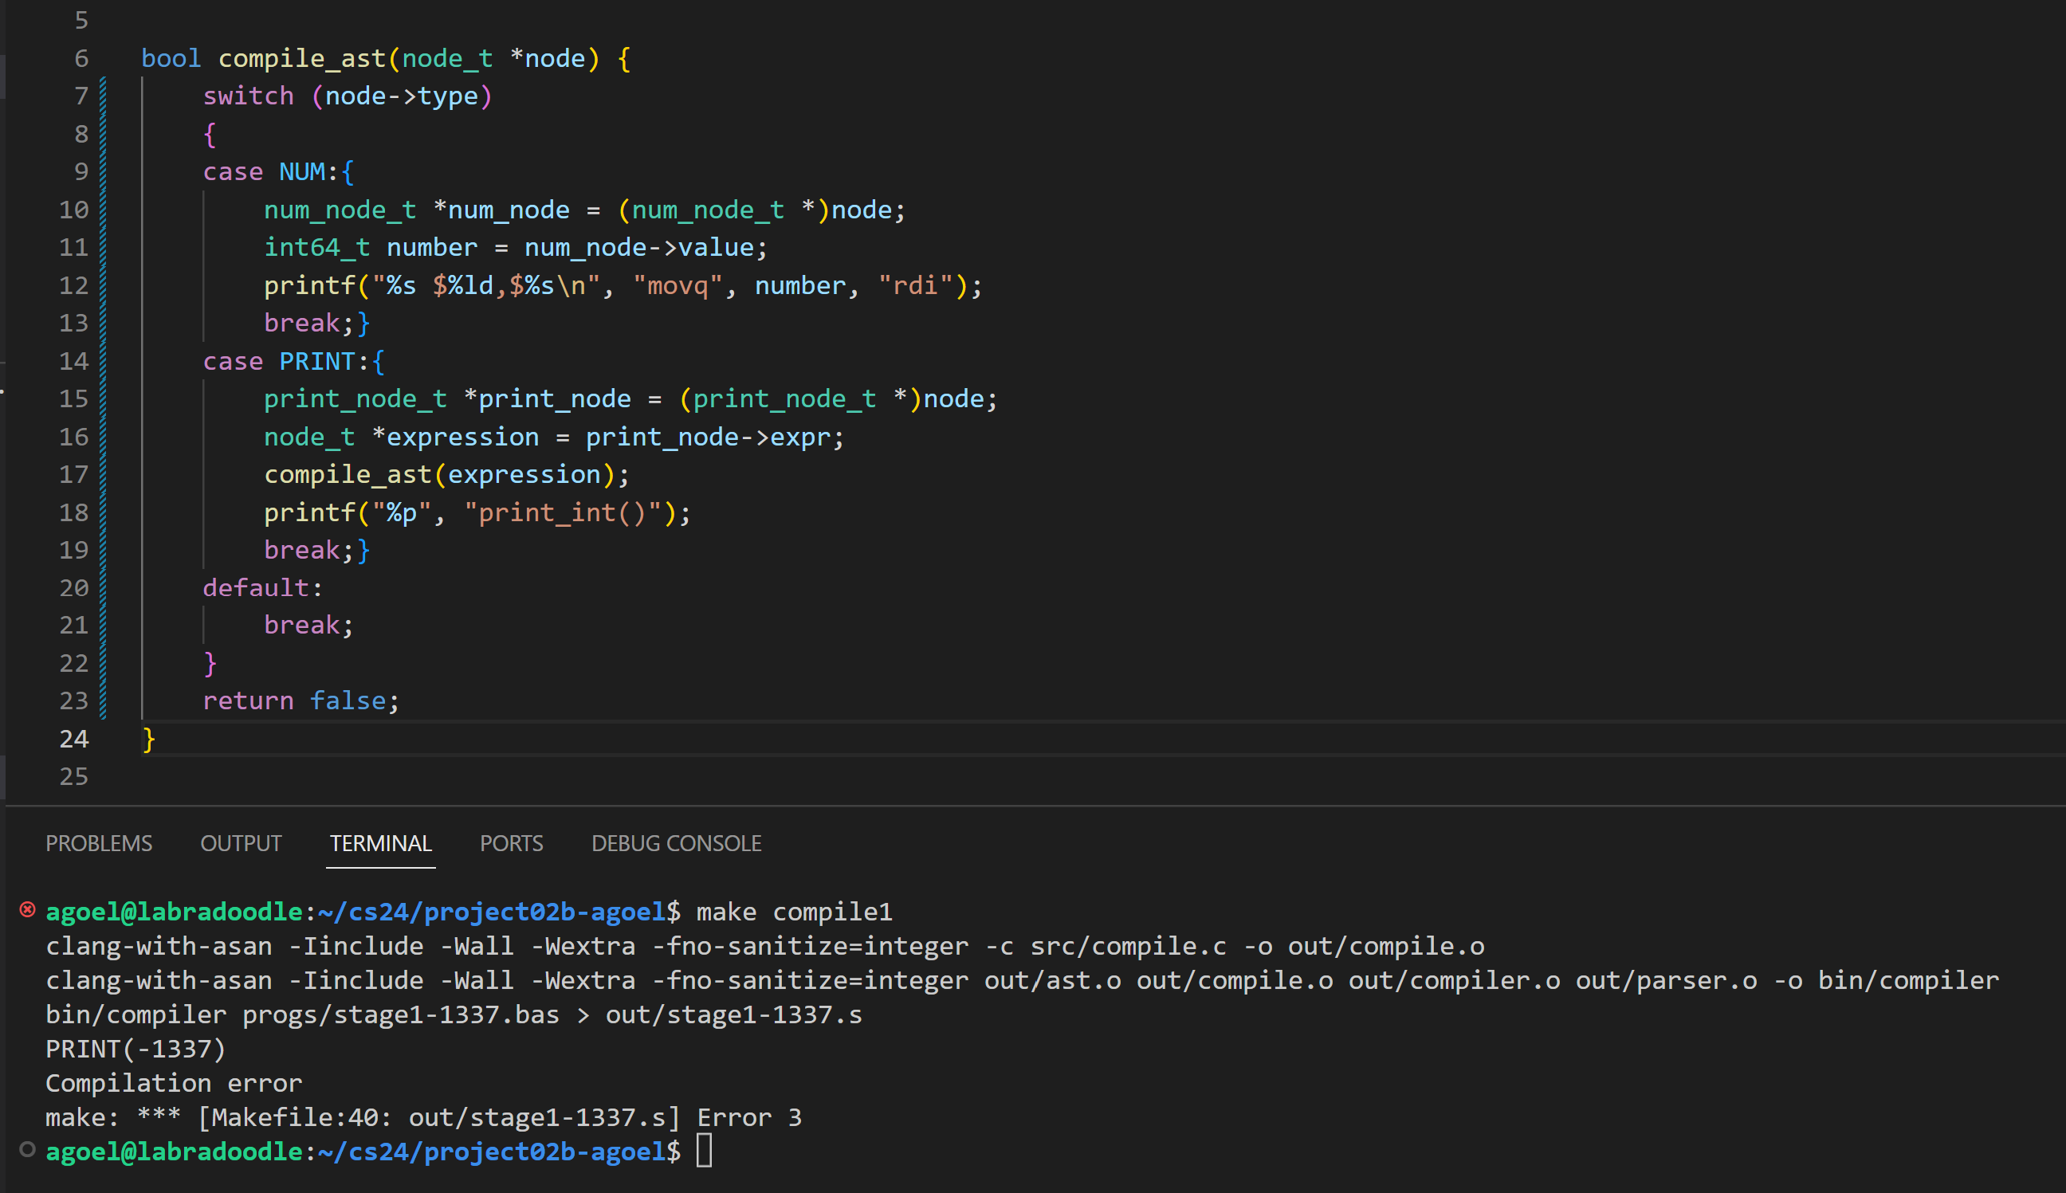Open src/compile.c path in terminal output
The width and height of the screenshot is (2066, 1193).
[x=1128, y=947]
